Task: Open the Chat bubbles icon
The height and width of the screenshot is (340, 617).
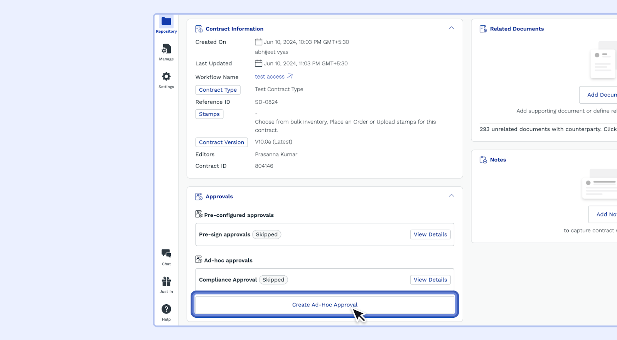Action: coord(166,253)
